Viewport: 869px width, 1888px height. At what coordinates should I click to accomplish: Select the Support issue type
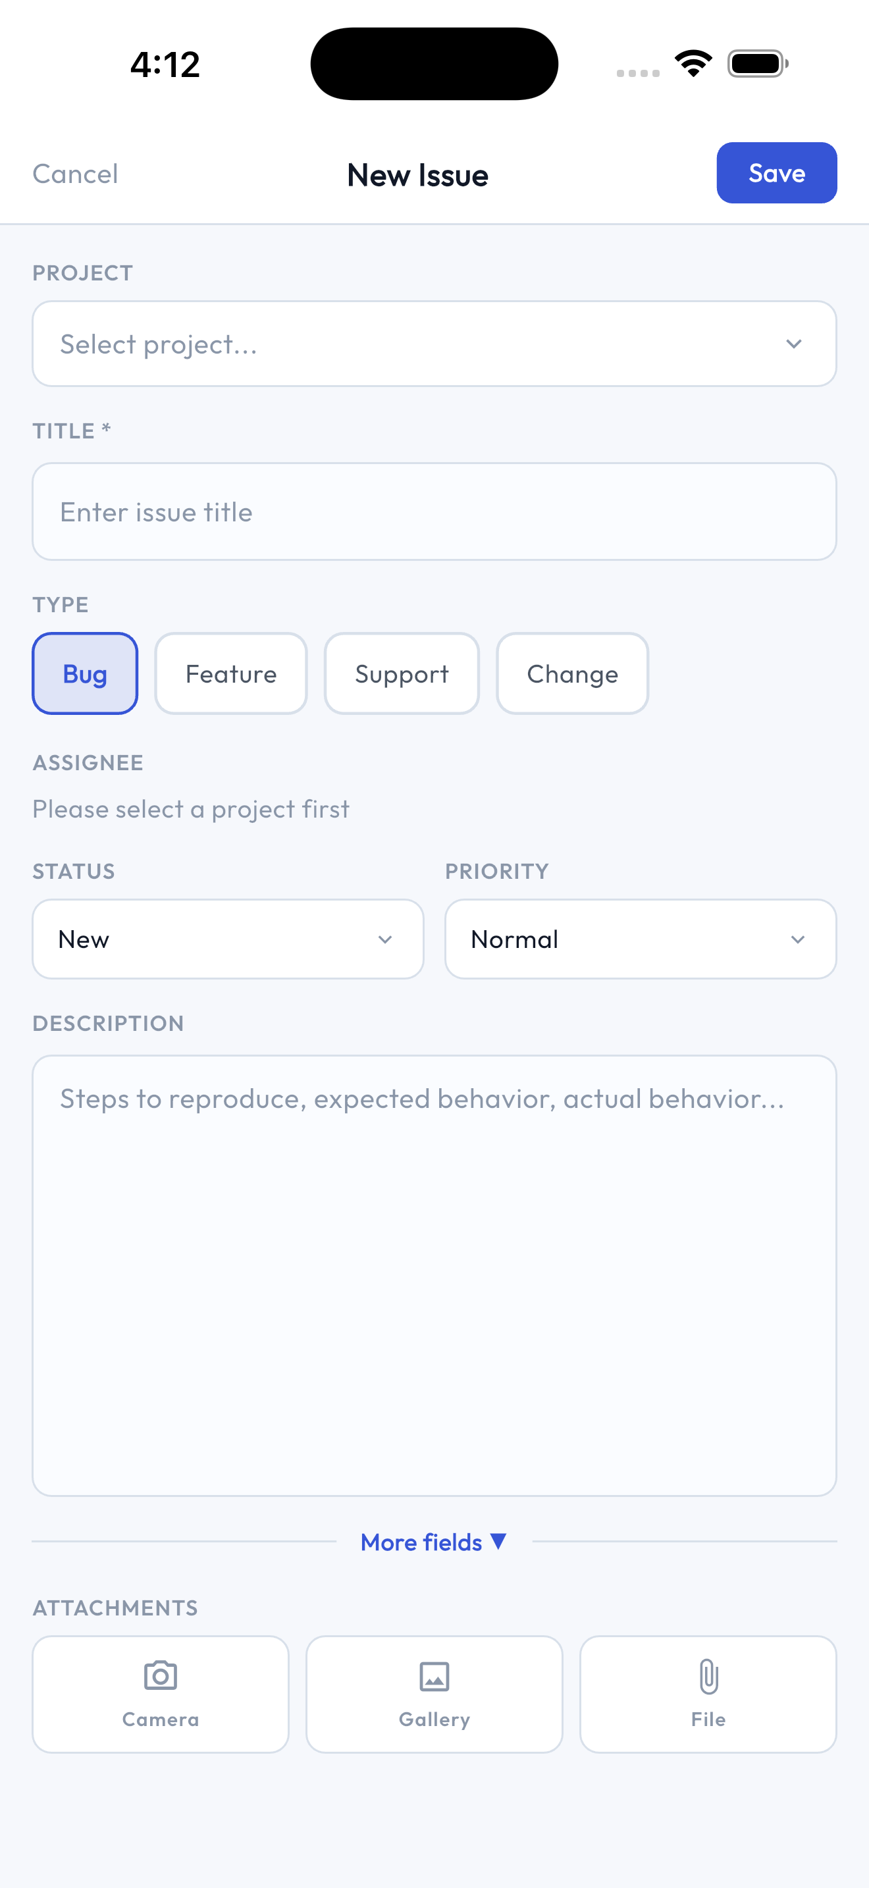point(402,673)
